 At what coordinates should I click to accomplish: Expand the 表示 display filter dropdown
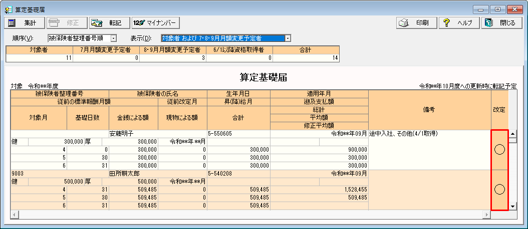288,38
